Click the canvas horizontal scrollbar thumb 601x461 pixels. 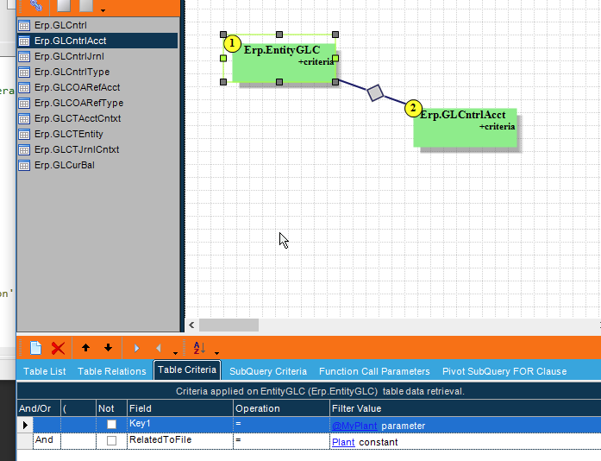pyautogui.click(x=229, y=325)
